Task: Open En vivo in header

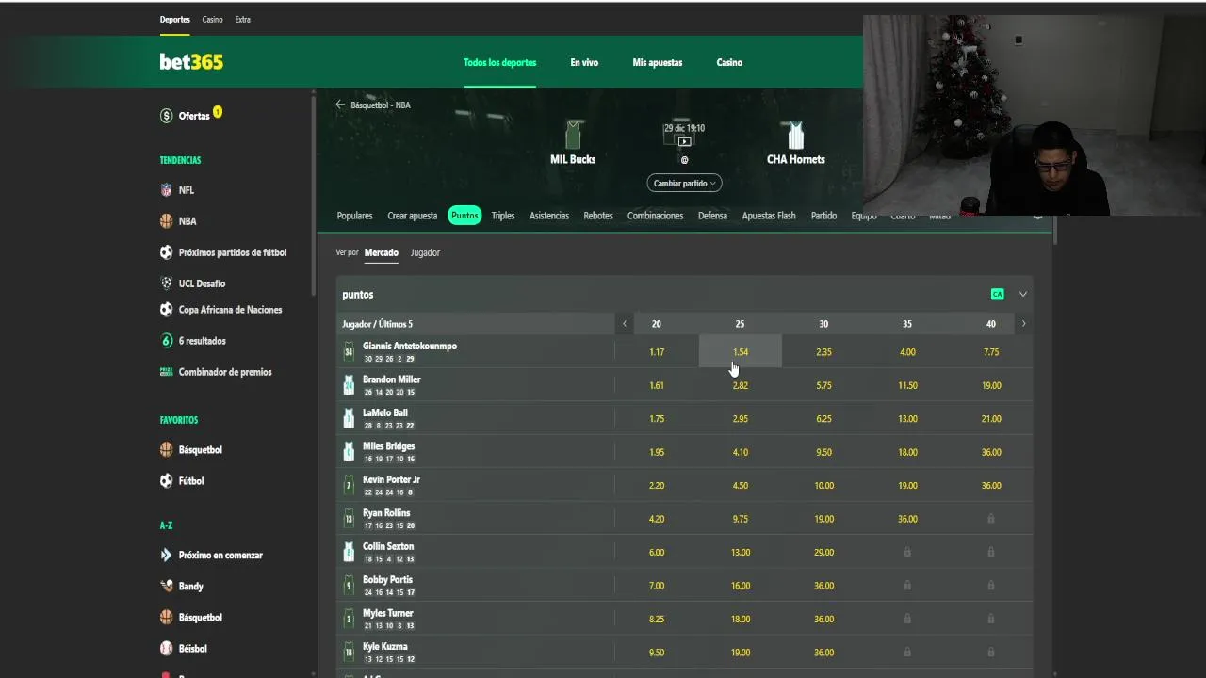Action: [x=584, y=62]
